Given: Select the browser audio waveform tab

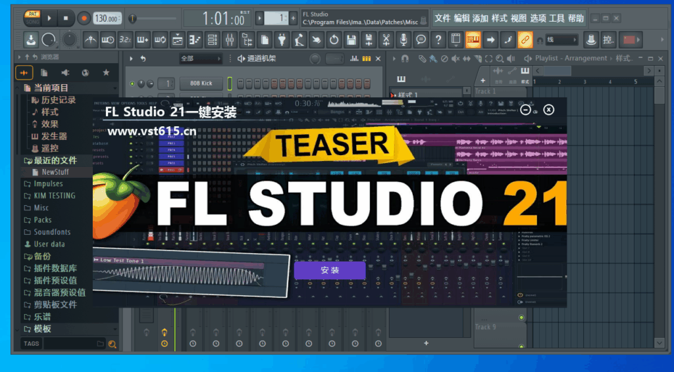Looking at the screenshot, I should coord(24,73).
